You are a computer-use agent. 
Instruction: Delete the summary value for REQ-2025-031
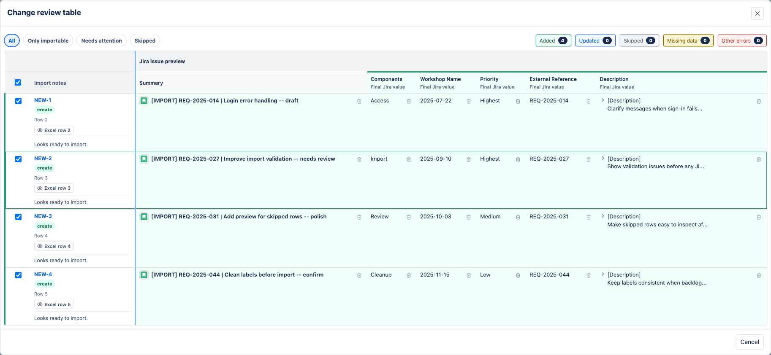[x=359, y=217]
